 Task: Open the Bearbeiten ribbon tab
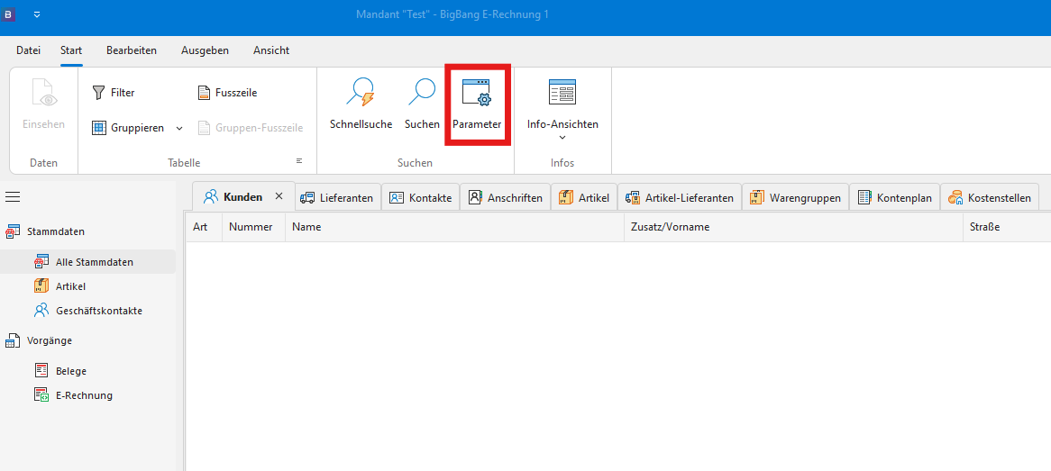click(132, 50)
